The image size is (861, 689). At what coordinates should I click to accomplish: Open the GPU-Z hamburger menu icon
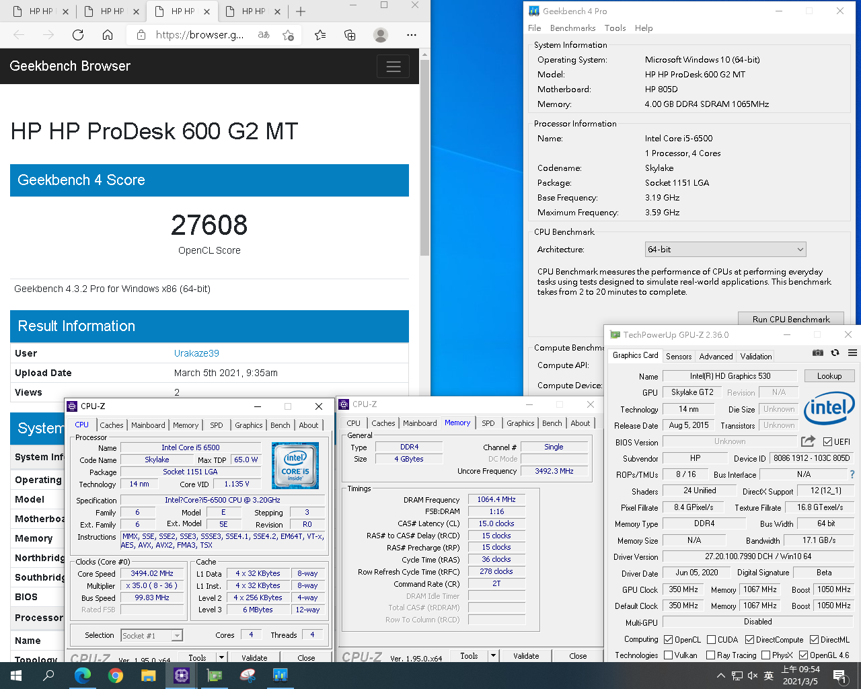pos(852,353)
